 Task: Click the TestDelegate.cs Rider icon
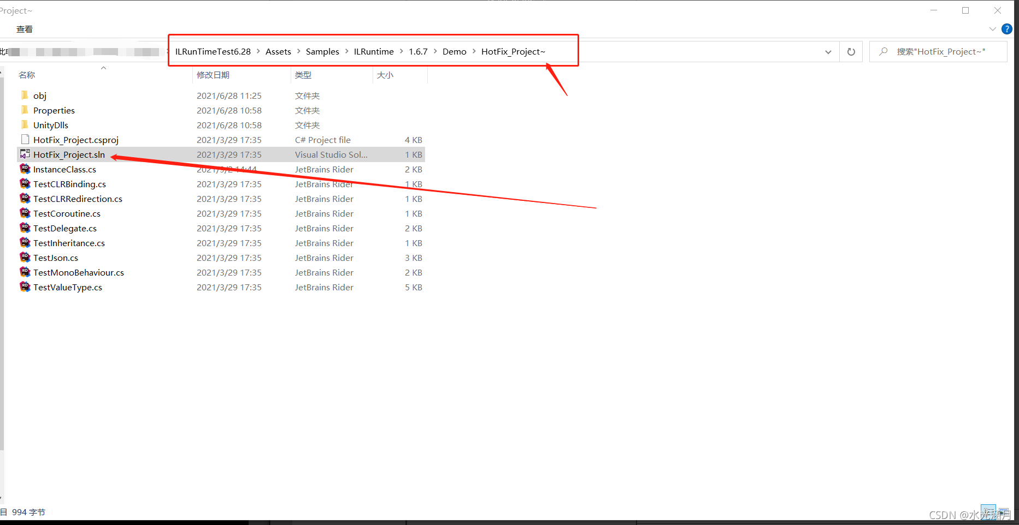point(25,228)
